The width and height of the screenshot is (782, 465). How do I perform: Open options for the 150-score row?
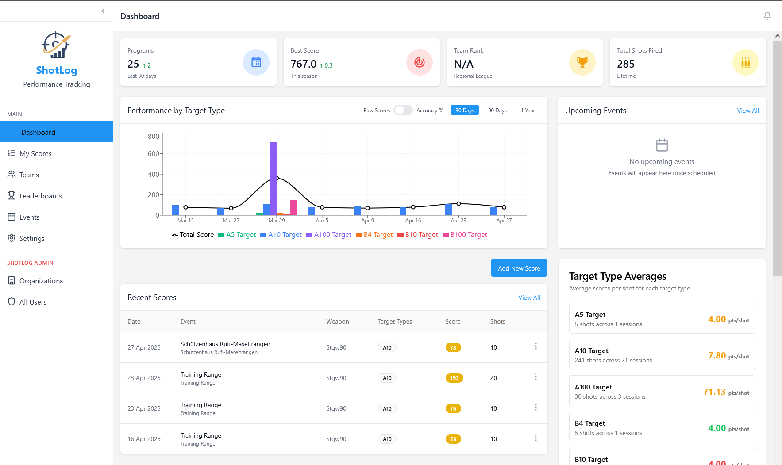coord(535,377)
